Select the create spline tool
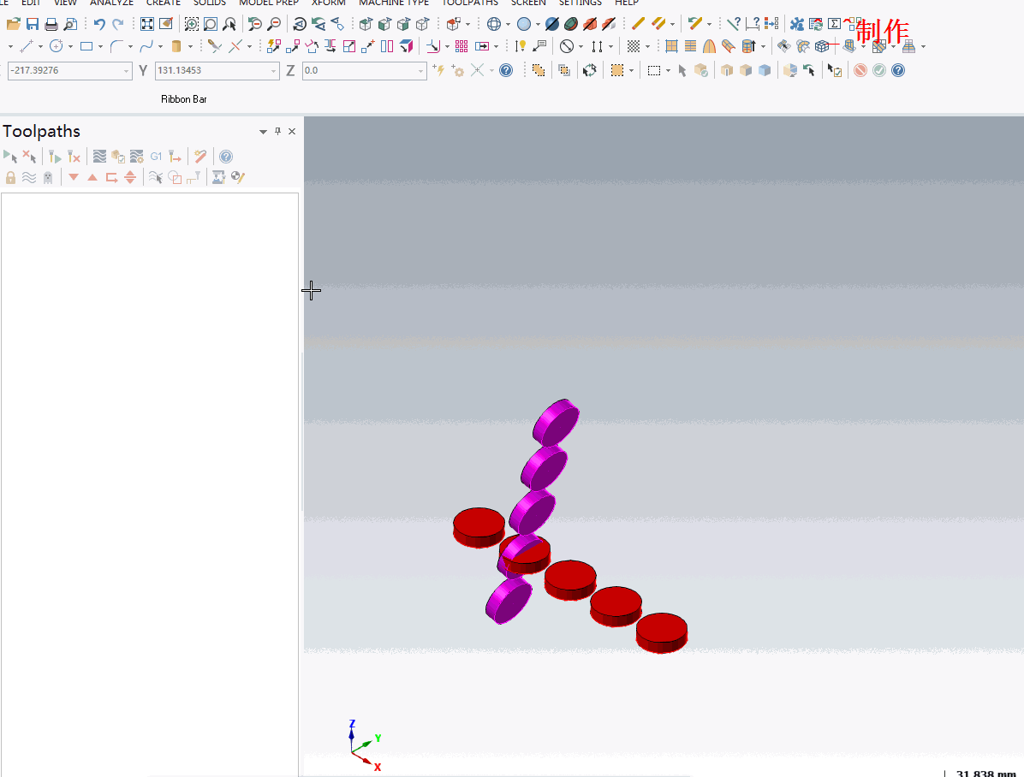The height and width of the screenshot is (777, 1024). (146, 46)
